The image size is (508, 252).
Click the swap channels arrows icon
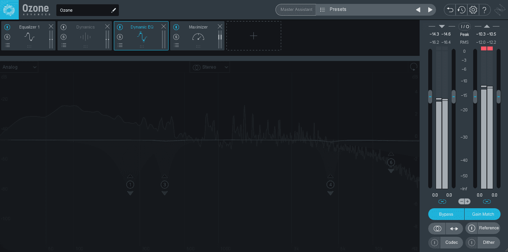454,228
